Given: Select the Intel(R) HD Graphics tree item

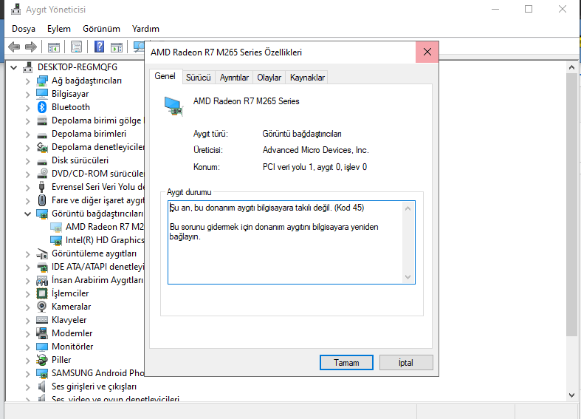Looking at the screenshot, I should (x=105, y=240).
